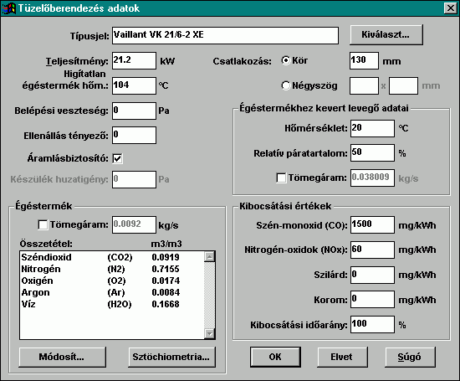Select the Széndioxid (CO2) row

pyautogui.click(x=112, y=257)
